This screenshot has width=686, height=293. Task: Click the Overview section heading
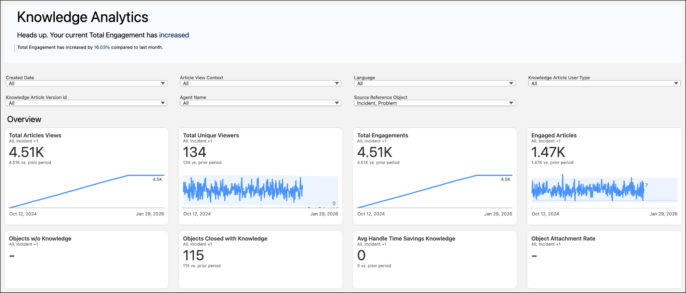pos(24,119)
